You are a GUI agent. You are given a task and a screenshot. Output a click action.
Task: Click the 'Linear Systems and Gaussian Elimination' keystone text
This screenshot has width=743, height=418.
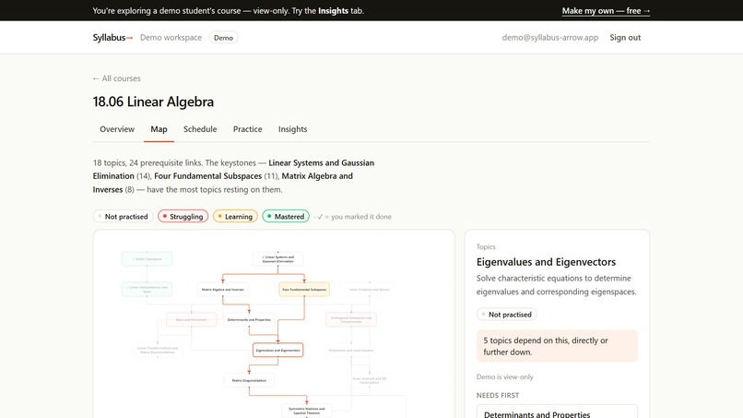233,170
